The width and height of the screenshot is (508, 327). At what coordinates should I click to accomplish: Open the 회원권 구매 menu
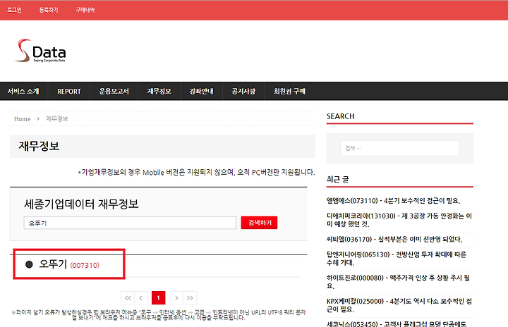pyautogui.click(x=289, y=92)
